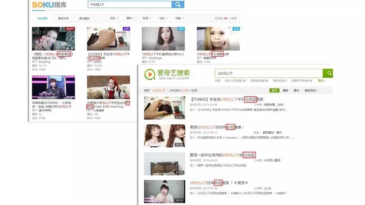Click the green iQiyi search magnifier button
This screenshot has height=205, width=365.
pos(328,73)
